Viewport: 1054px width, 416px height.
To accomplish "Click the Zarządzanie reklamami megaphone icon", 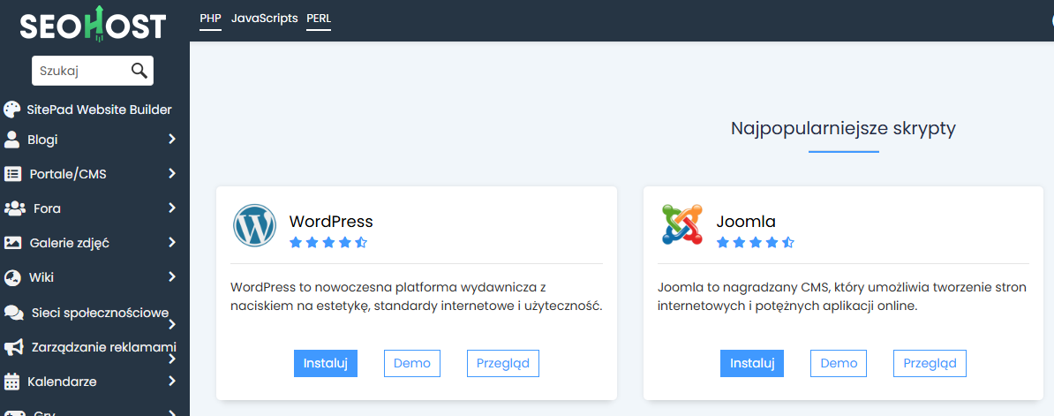I will pyautogui.click(x=14, y=347).
